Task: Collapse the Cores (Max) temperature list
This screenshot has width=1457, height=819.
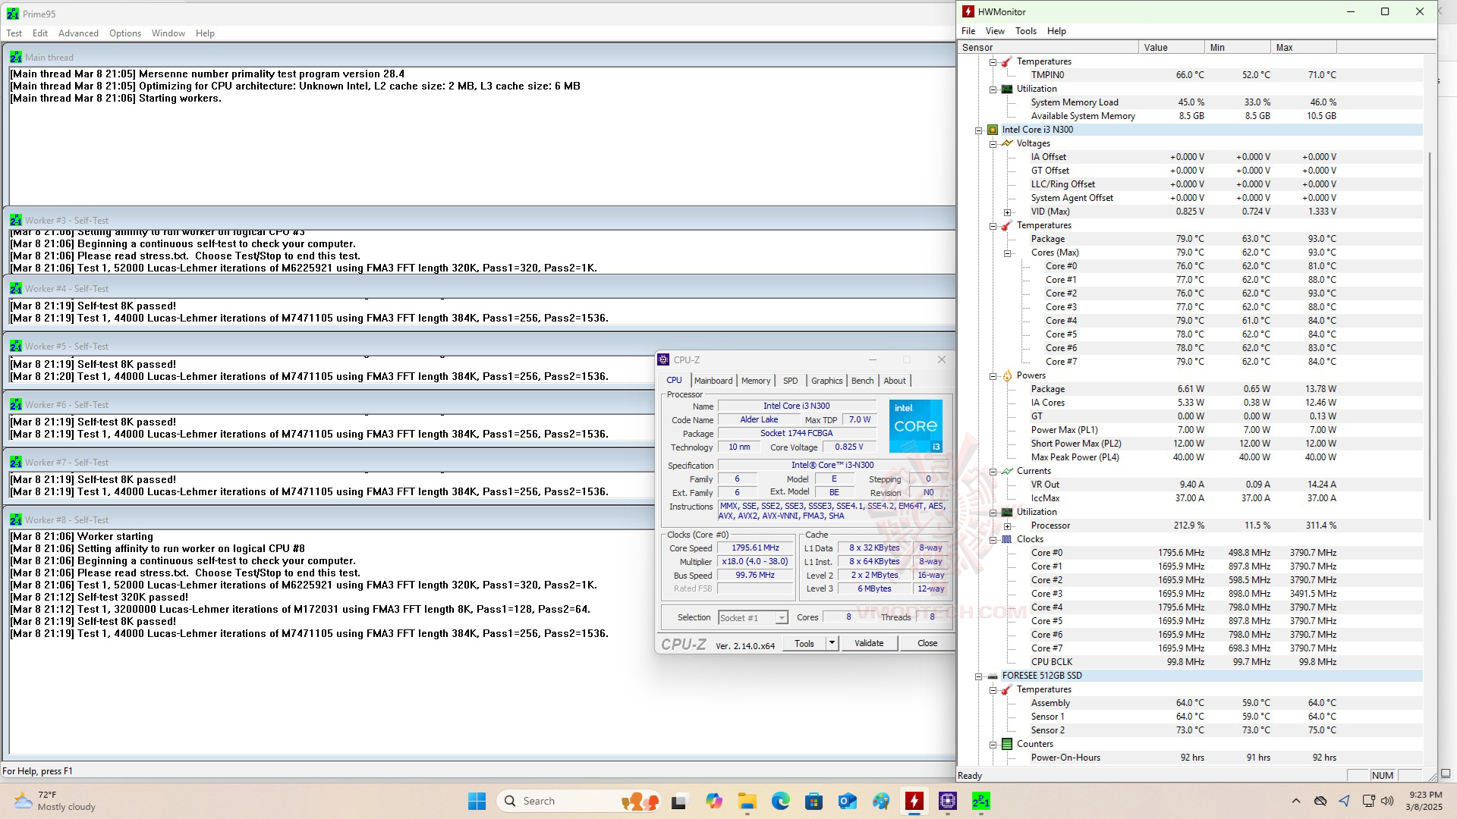Action: click(x=1008, y=253)
